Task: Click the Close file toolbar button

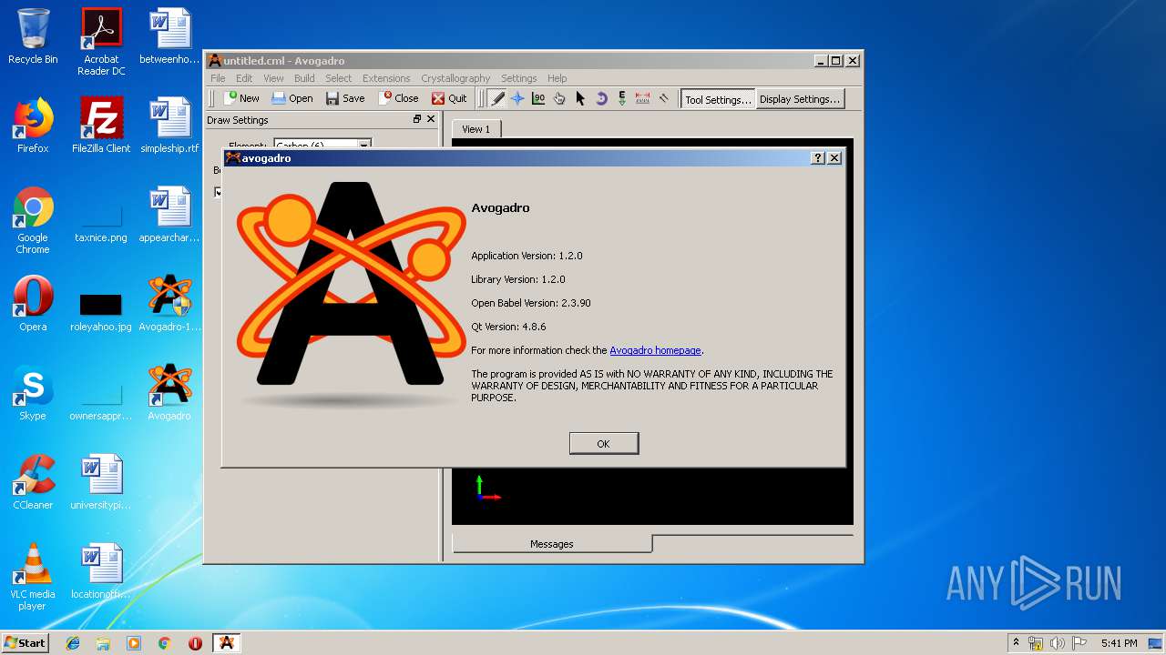Action: pos(399,98)
